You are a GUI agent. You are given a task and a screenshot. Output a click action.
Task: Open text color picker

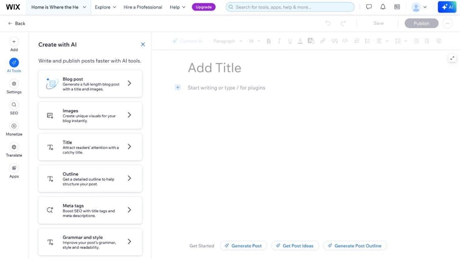[x=300, y=41]
